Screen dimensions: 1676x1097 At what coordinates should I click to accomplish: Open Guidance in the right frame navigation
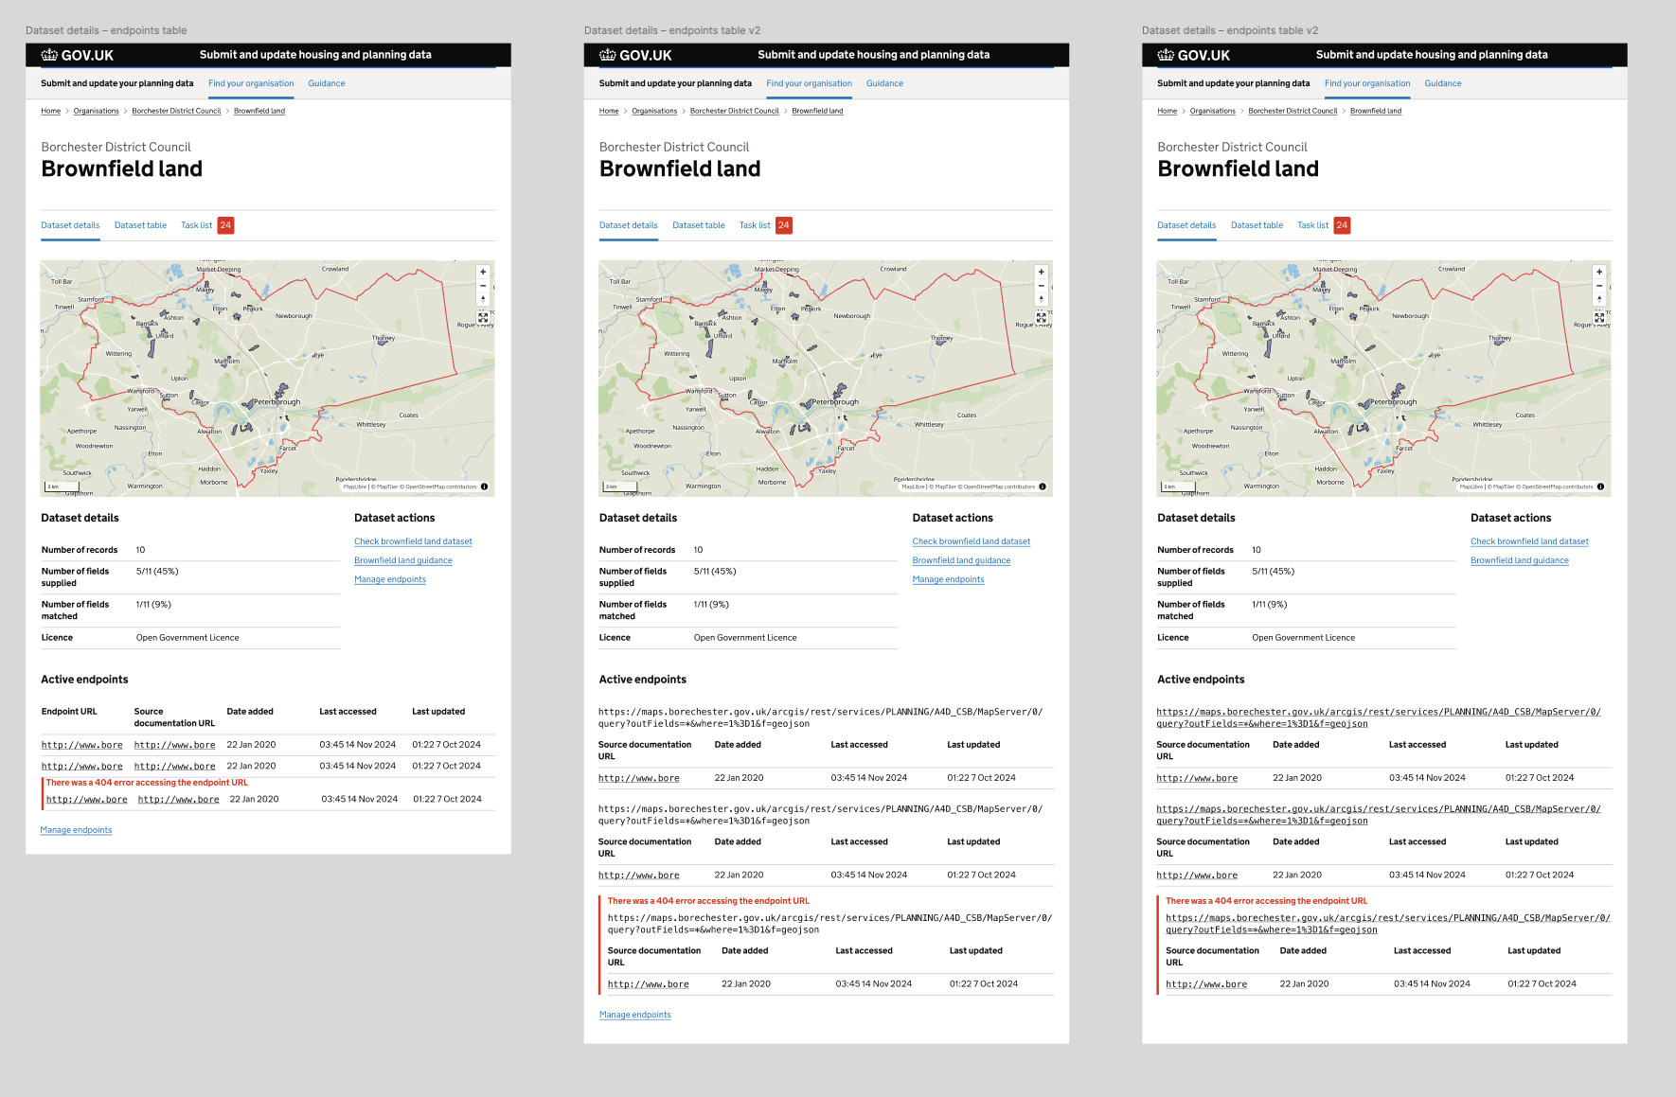point(1443,83)
